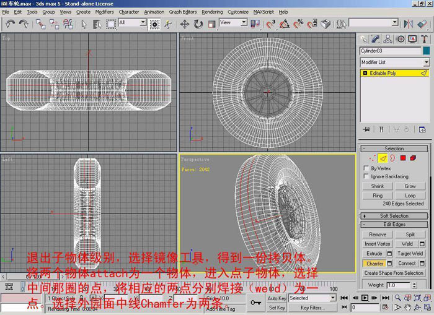Click the Cylinder03 object name field
This screenshot has width=434, height=315.
click(390, 51)
